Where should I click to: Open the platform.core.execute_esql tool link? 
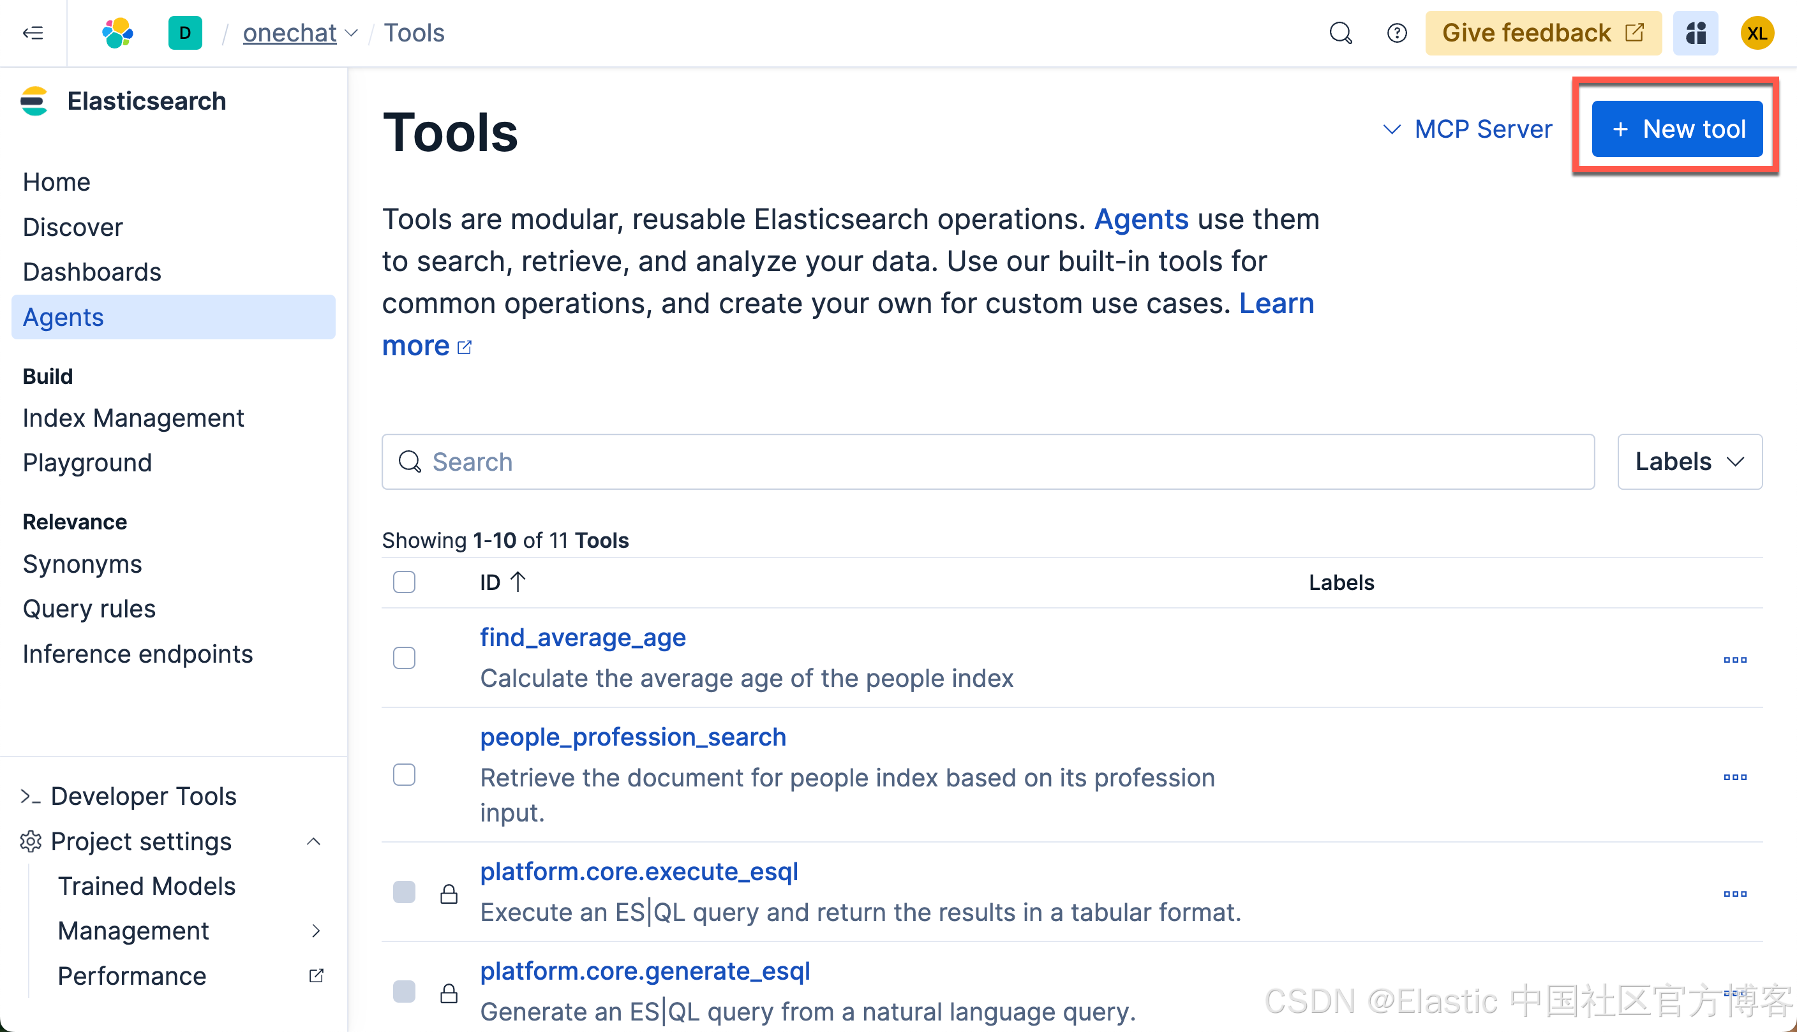(639, 872)
